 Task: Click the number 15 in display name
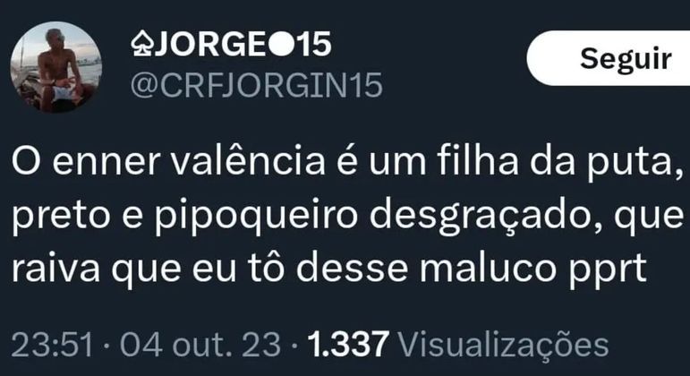click(x=312, y=45)
